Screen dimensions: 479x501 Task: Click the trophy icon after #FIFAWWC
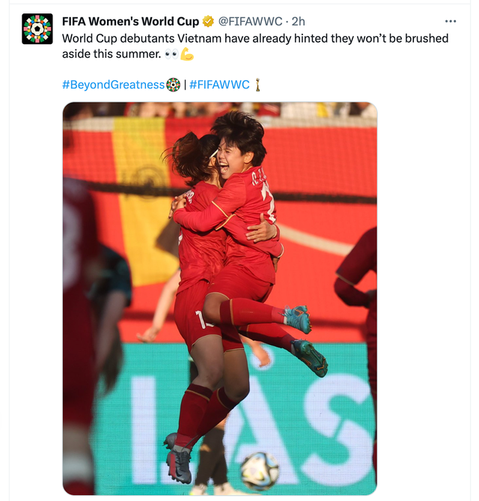click(257, 85)
